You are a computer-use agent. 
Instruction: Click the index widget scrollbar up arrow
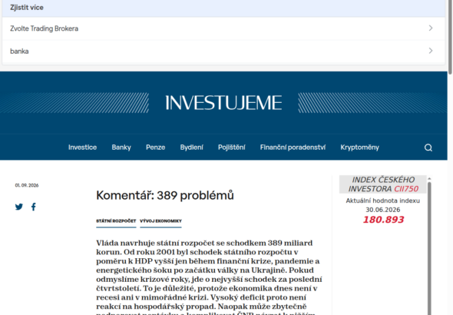(x=429, y=178)
